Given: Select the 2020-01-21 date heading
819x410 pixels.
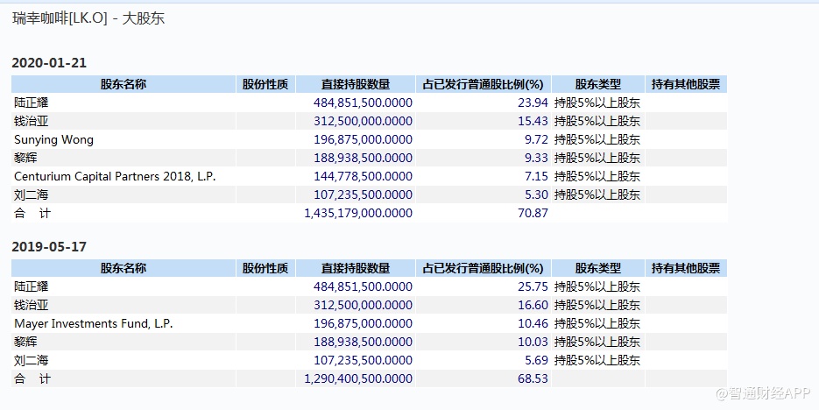Looking at the screenshot, I should pyautogui.click(x=49, y=63).
